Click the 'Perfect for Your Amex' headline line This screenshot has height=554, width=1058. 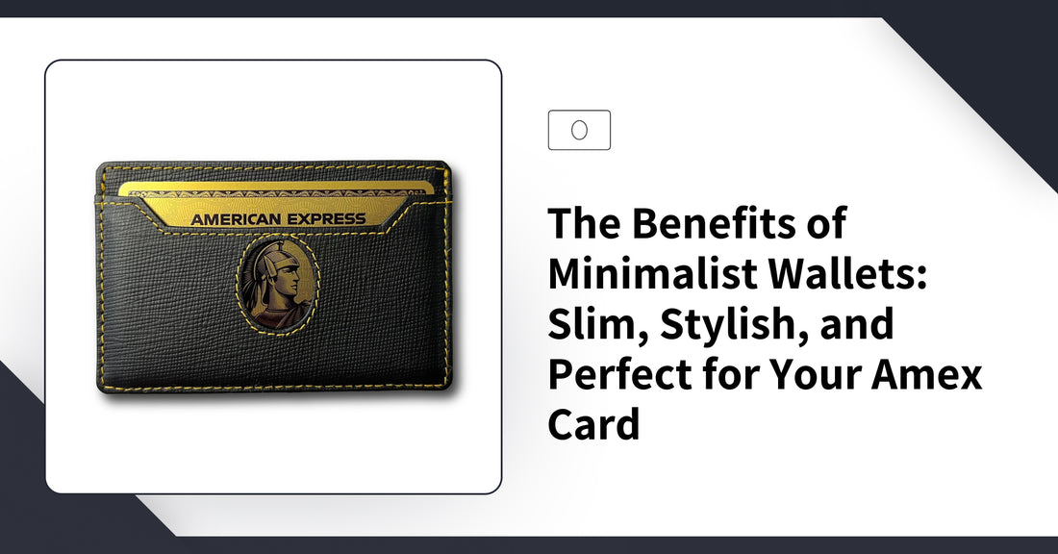(765, 374)
